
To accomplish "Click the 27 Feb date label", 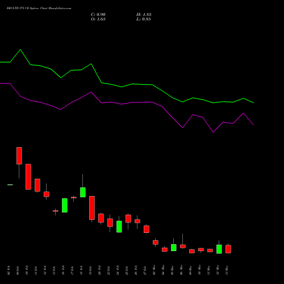I will 145,270.
